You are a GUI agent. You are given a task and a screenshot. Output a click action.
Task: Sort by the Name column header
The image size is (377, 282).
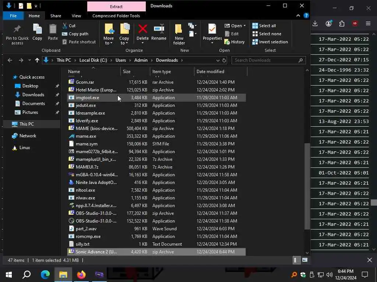coord(93,72)
